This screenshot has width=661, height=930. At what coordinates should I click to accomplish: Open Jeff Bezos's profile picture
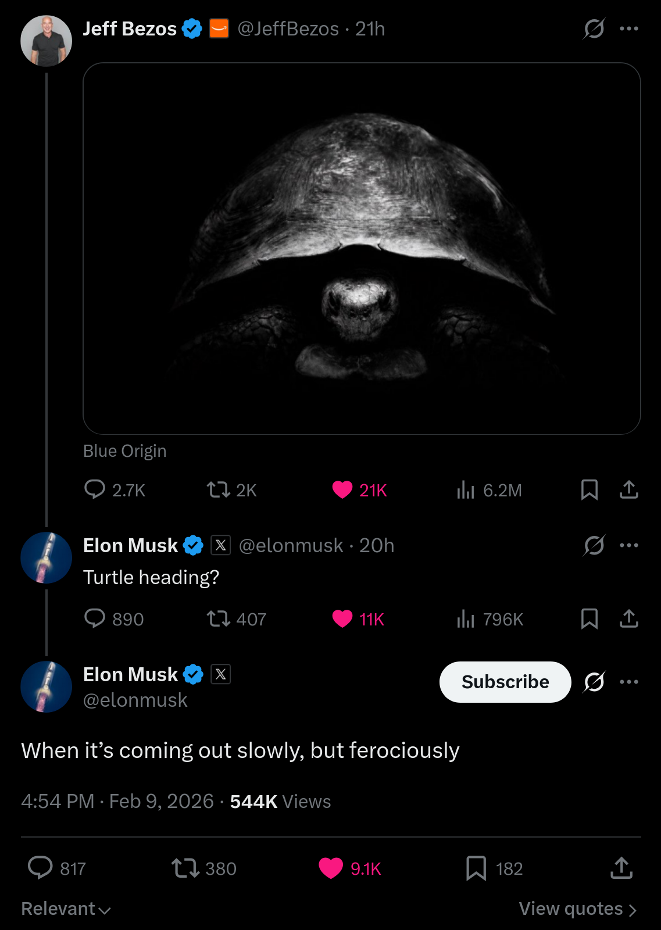coord(46,41)
